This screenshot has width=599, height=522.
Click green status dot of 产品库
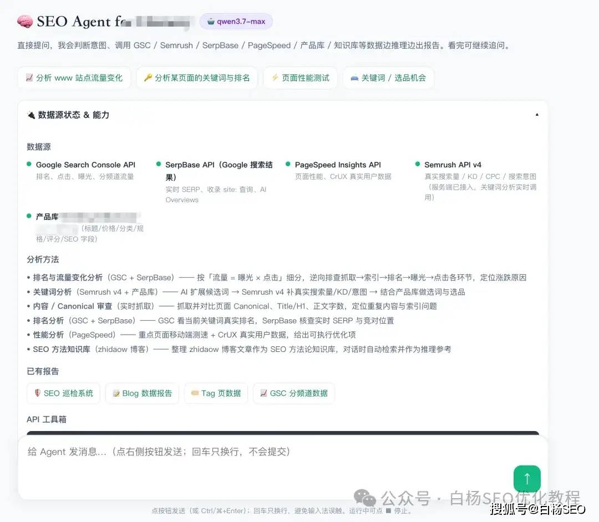pos(29,216)
